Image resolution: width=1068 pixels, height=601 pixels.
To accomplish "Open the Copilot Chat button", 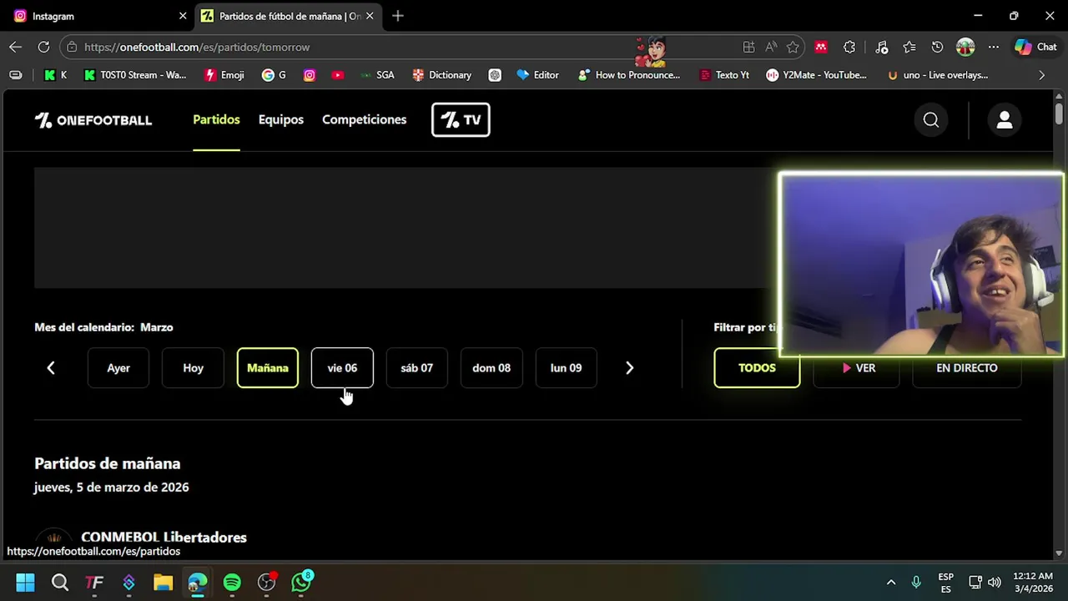I will [x=1035, y=47].
